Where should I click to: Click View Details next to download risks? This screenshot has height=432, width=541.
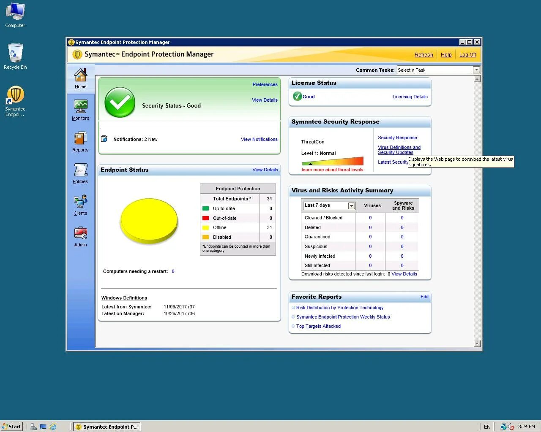404,274
